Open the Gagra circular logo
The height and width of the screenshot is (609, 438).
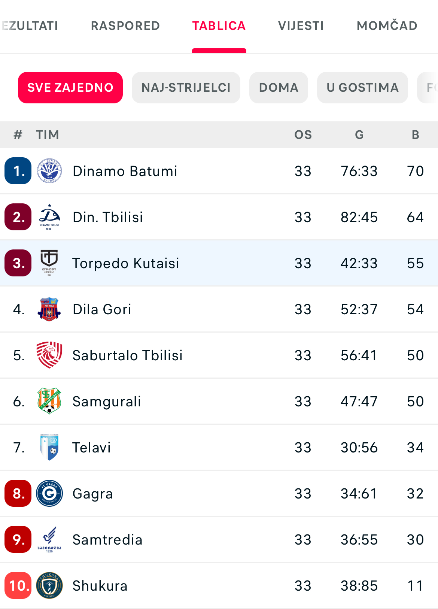[49, 493]
